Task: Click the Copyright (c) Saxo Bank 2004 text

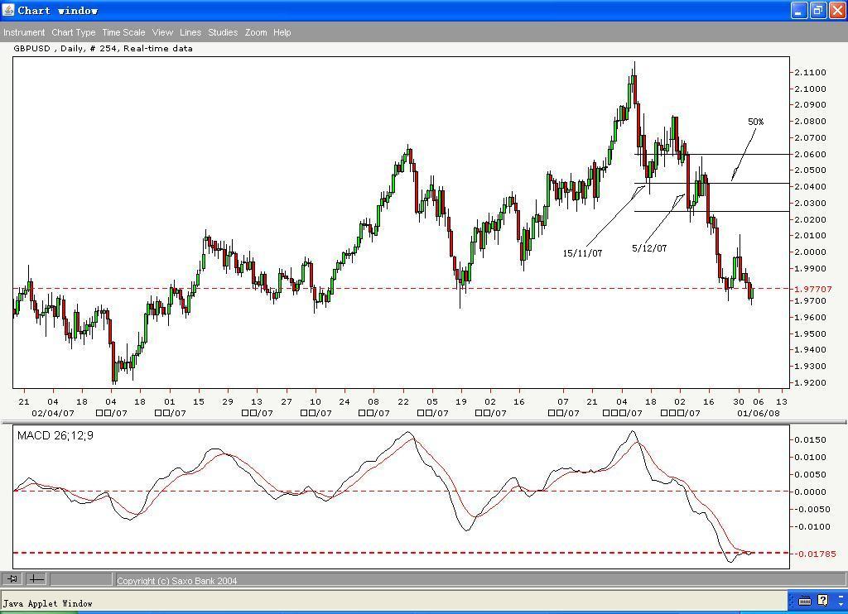Action: tap(177, 581)
